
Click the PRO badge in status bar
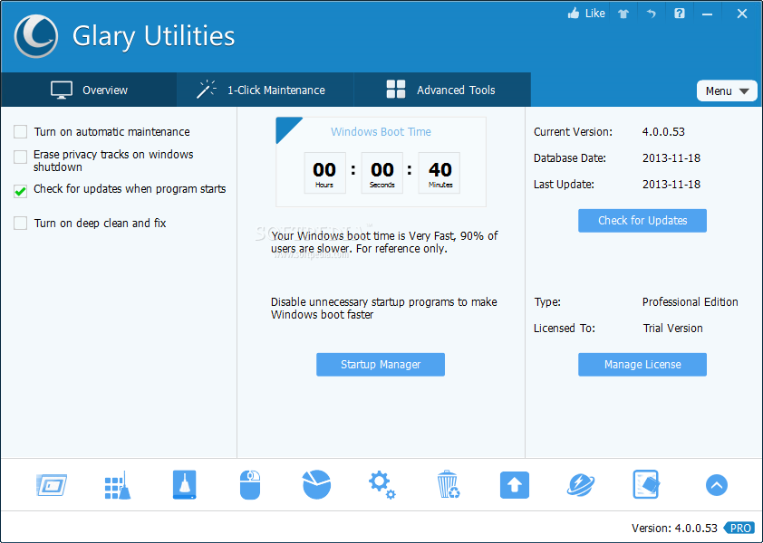pos(739,528)
